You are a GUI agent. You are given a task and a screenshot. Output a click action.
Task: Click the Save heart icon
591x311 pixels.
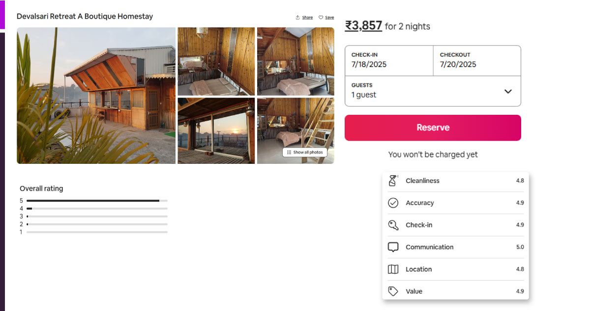tap(321, 18)
